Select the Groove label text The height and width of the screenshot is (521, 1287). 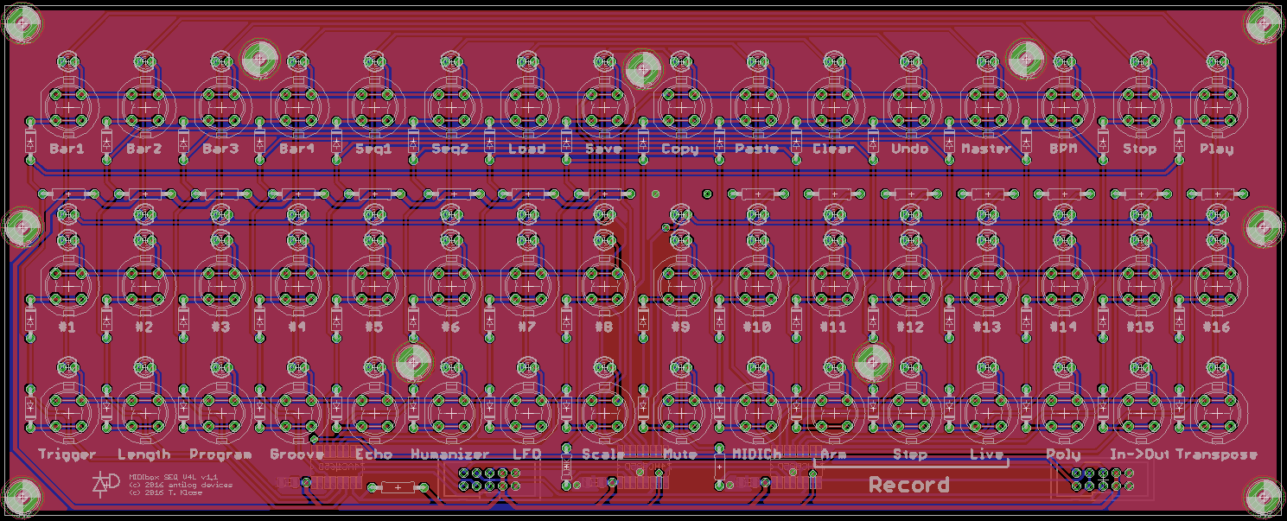click(296, 454)
